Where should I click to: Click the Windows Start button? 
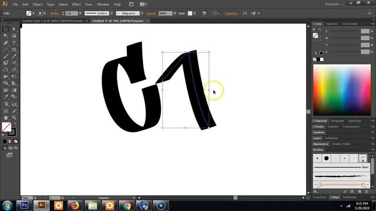pos(8,206)
